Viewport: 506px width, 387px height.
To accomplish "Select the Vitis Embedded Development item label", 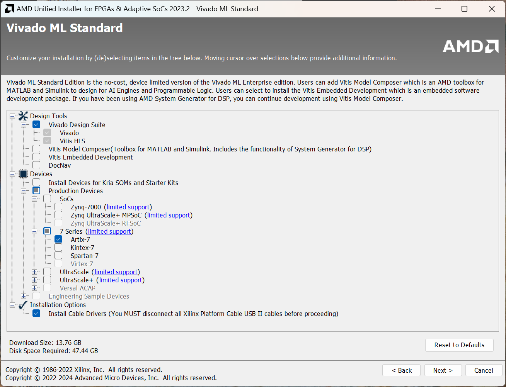I will tap(90, 157).
